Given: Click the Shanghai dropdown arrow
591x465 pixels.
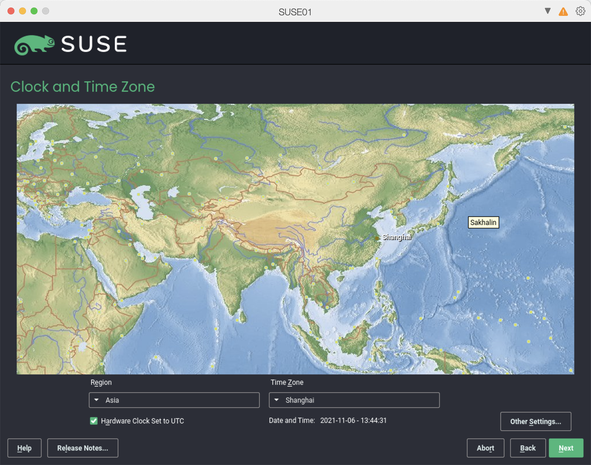Looking at the screenshot, I should (x=276, y=400).
